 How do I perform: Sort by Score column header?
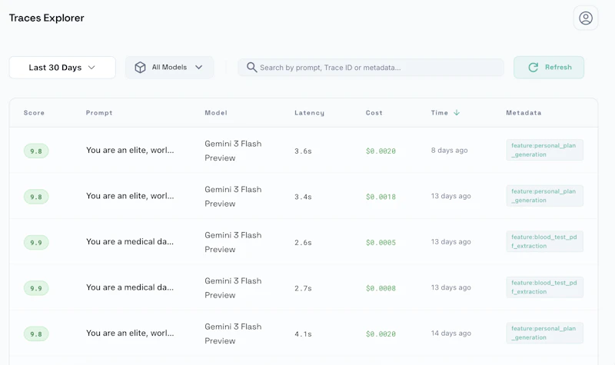[34, 112]
